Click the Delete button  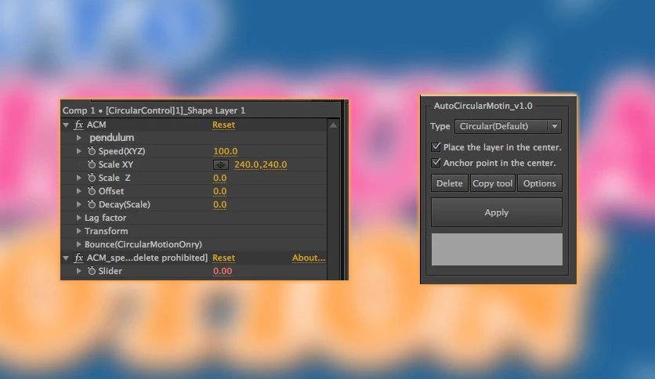[450, 183]
